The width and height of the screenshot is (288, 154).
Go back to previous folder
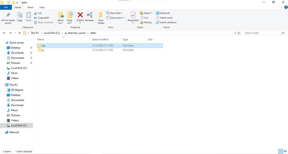point(4,33)
